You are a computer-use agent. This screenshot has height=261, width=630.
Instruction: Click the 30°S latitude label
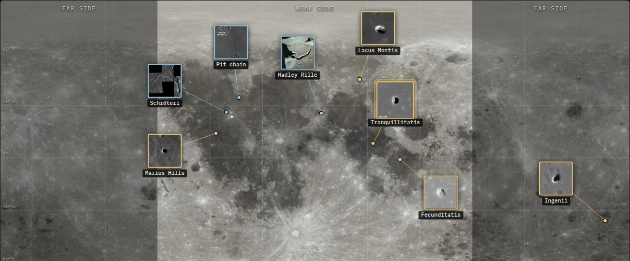(x=9, y=207)
